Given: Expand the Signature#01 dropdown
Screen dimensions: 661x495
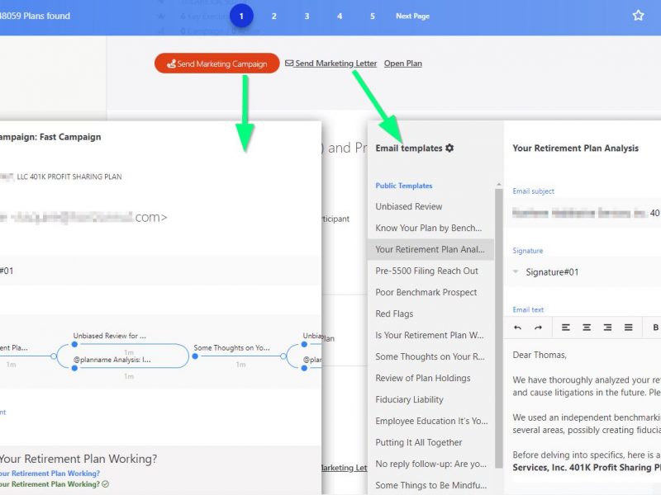Looking at the screenshot, I should 516,271.
